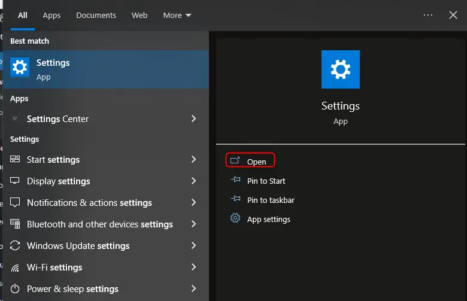This screenshot has width=467, height=301.
Task: Click the Settings Center app icon
Action: point(15,119)
